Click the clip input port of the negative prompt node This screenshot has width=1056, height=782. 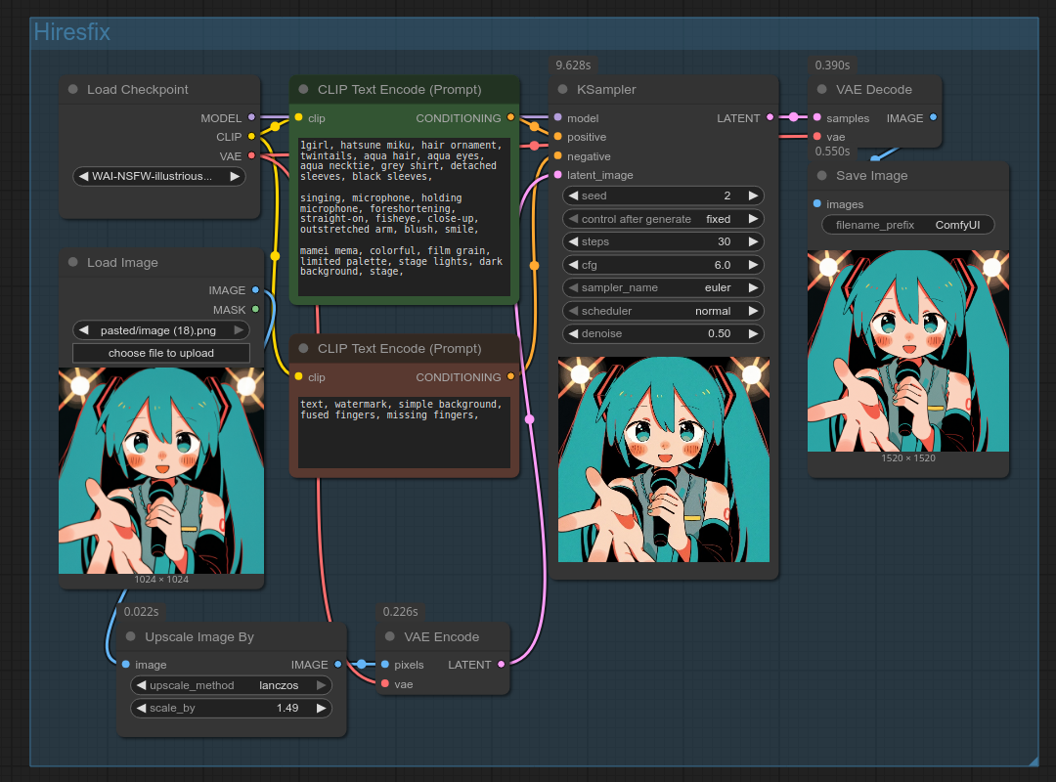click(x=298, y=376)
